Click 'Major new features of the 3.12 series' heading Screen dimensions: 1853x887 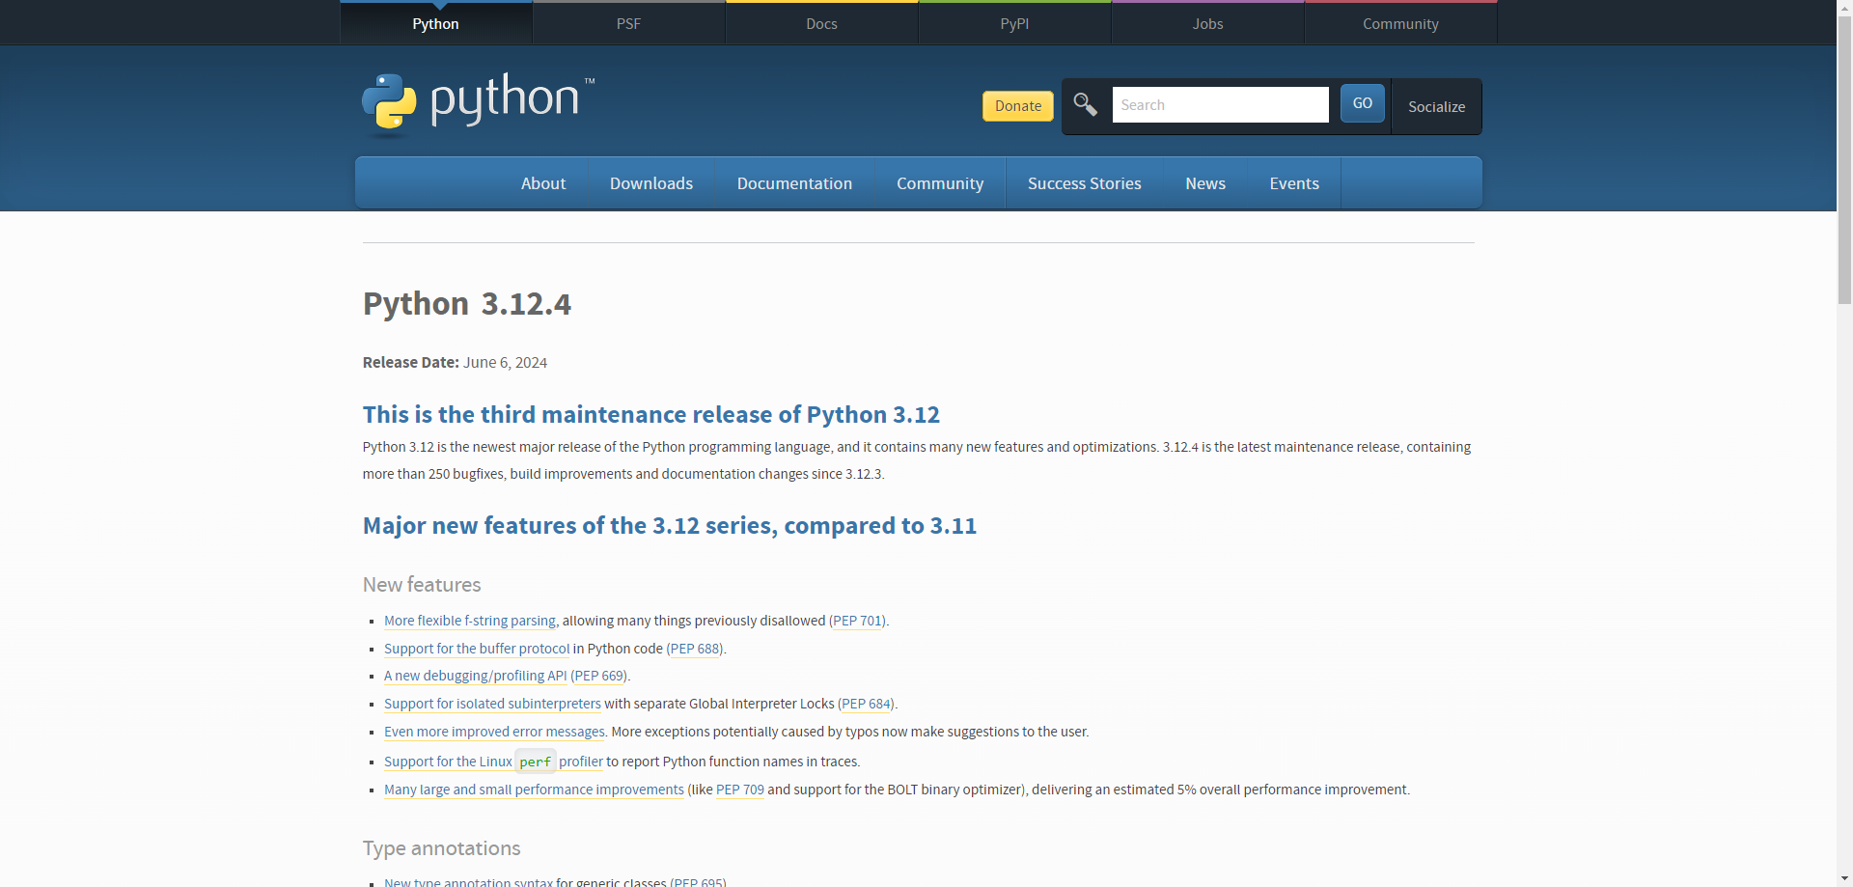point(670,525)
